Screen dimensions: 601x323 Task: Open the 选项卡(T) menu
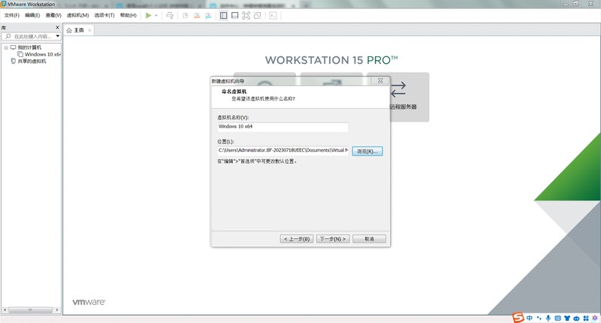[x=104, y=15]
